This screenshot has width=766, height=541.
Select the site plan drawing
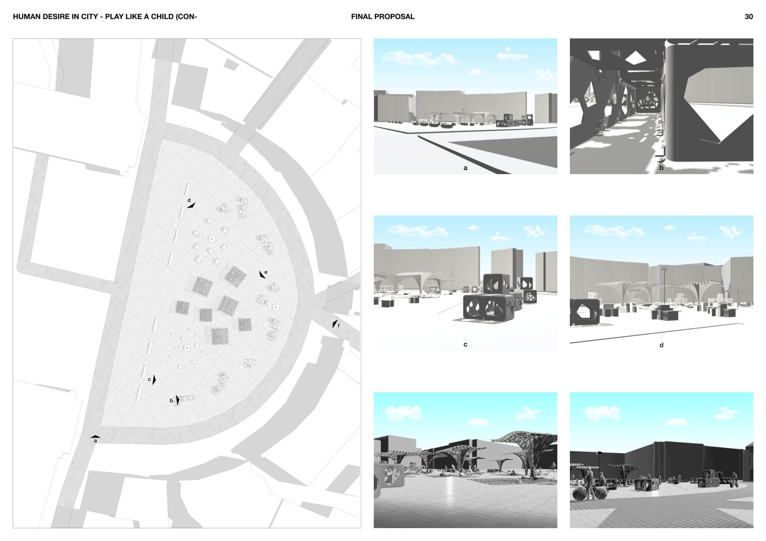click(x=187, y=283)
